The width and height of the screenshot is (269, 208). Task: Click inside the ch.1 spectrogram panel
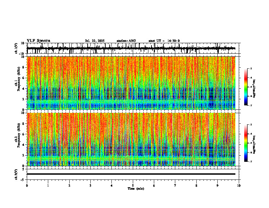pos(131,83)
